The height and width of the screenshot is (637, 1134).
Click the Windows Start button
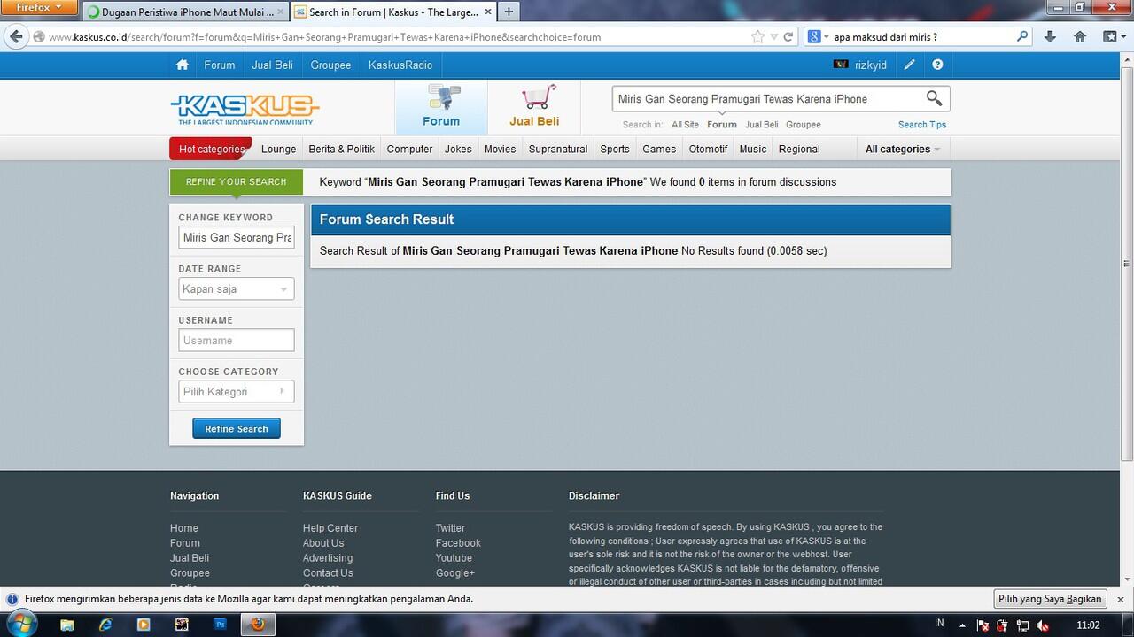pos(21,624)
